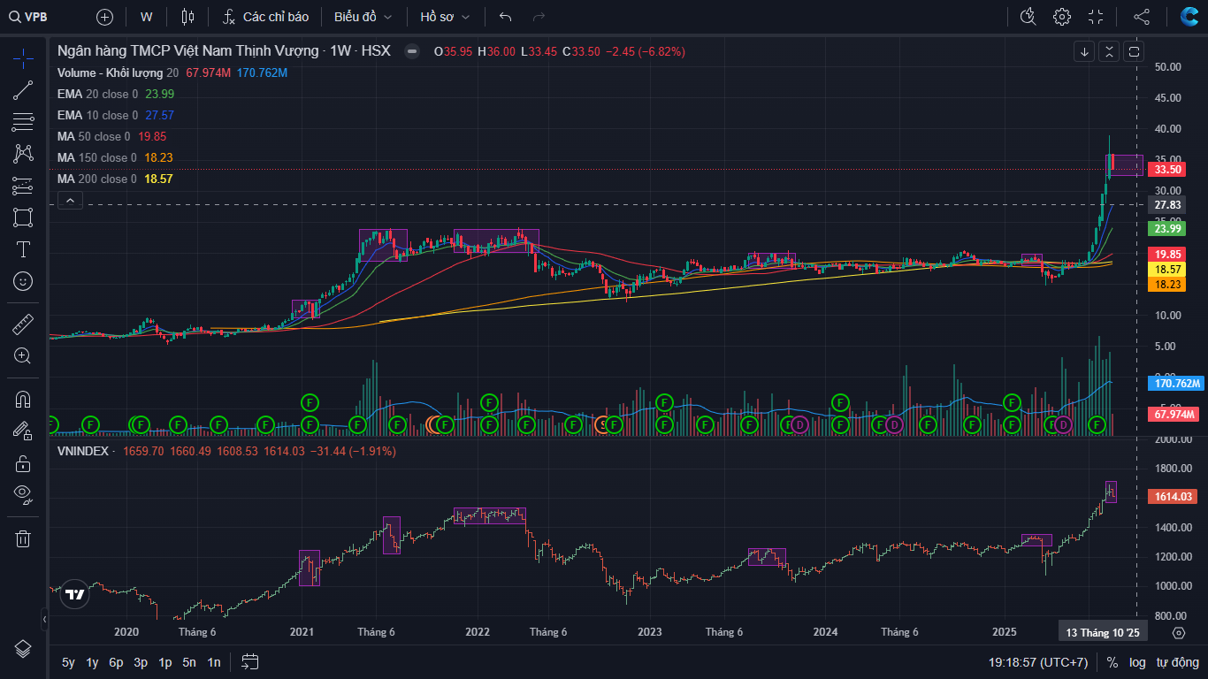
Task: Delete drawings with the trash icon
Action: coord(23,538)
